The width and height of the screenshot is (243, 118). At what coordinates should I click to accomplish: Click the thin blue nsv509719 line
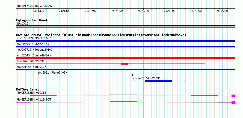126,52
